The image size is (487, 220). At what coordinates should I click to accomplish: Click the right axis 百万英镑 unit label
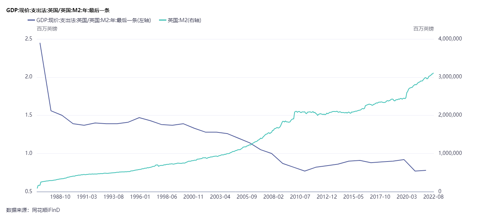point(424,29)
